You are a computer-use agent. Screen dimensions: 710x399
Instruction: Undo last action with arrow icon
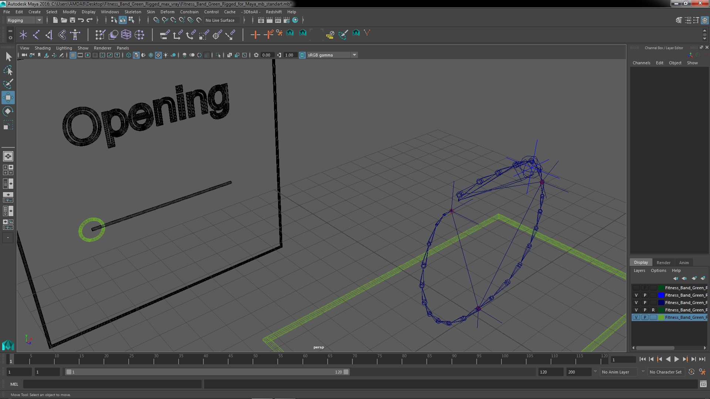coord(81,20)
